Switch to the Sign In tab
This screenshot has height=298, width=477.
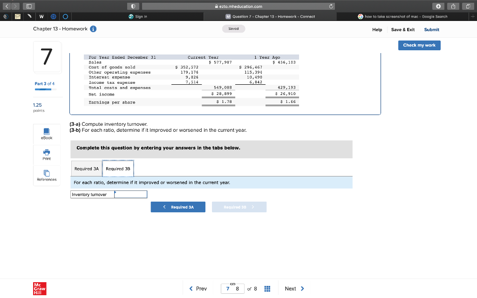[137, 16]
